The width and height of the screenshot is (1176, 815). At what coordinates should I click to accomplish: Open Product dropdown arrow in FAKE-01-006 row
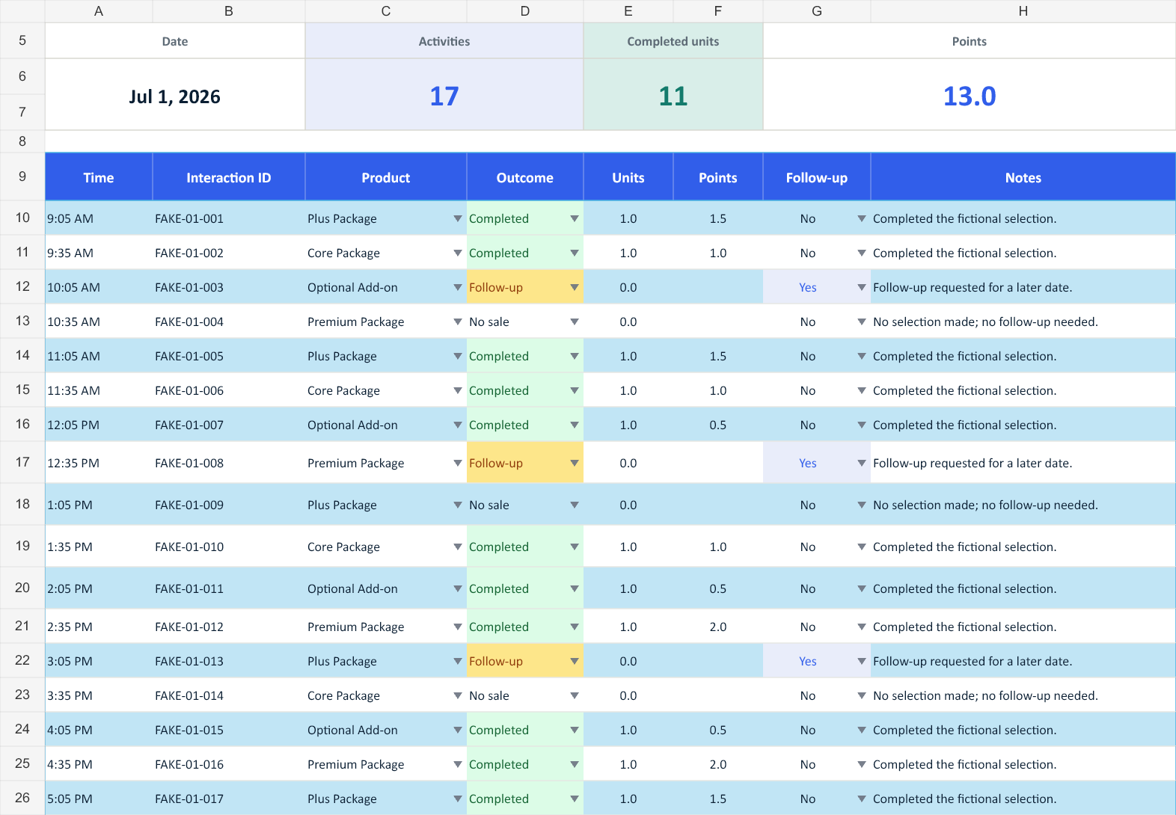tap(458, 390)
